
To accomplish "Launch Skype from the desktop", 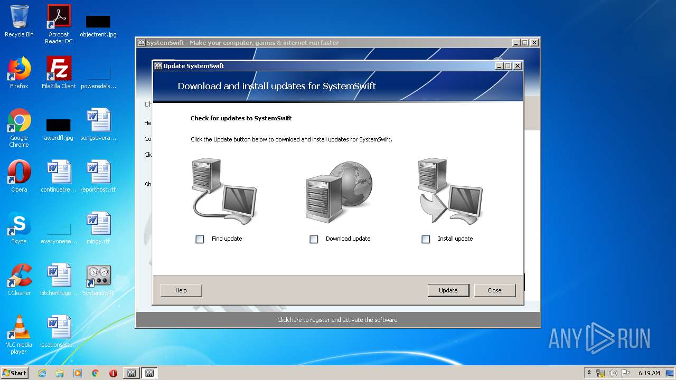I will click(x=19, y=228).
